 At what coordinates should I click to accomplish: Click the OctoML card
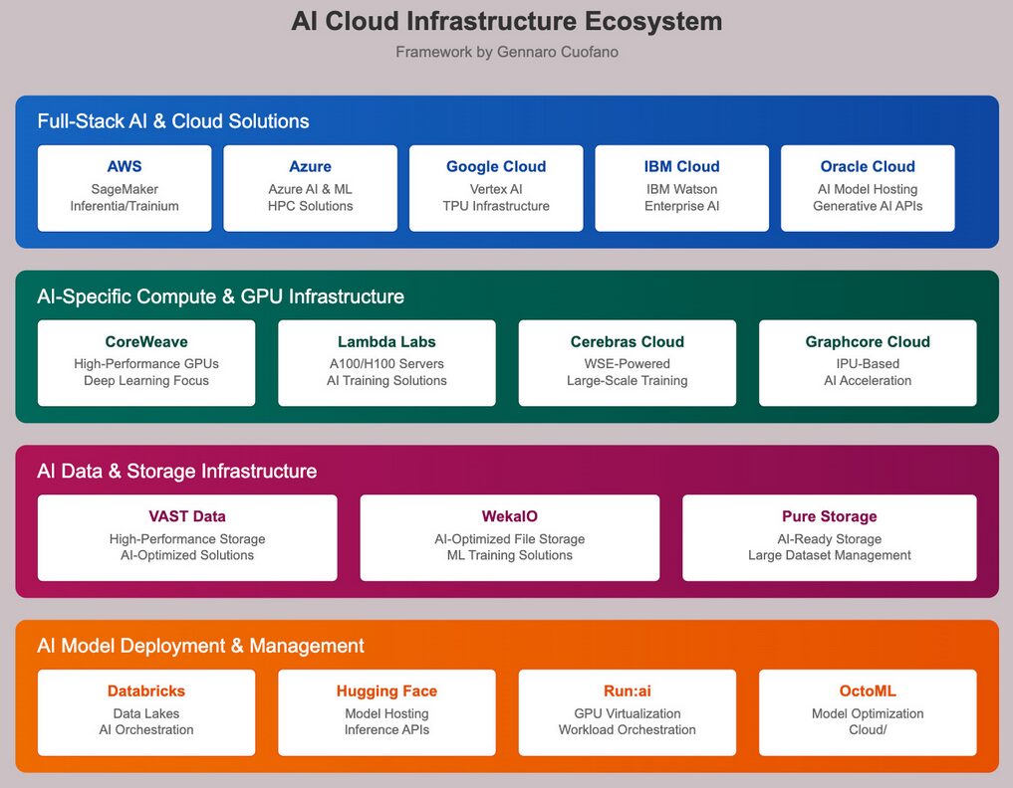868,711
